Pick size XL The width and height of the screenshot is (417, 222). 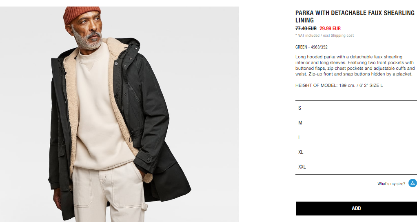356,152
